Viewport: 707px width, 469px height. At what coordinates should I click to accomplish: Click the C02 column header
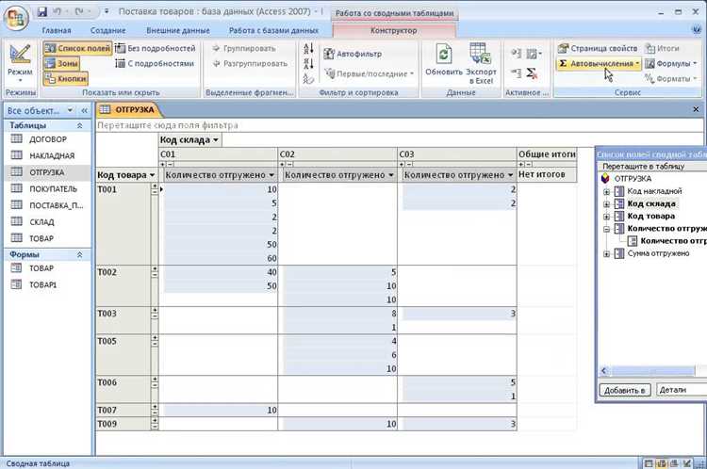[337, 154]
